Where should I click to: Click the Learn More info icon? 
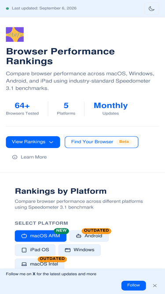[15, 157]
